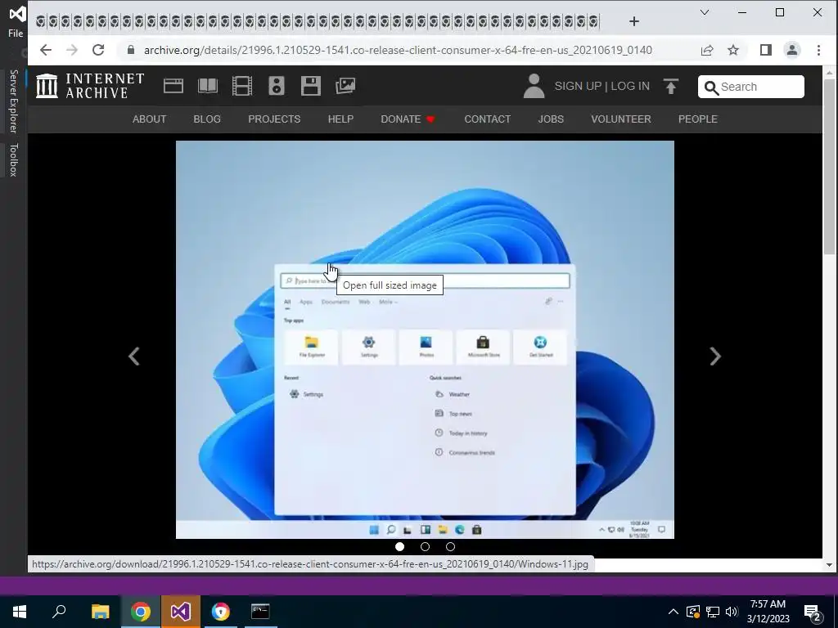Click the user avatar icon

pos(534,86)
